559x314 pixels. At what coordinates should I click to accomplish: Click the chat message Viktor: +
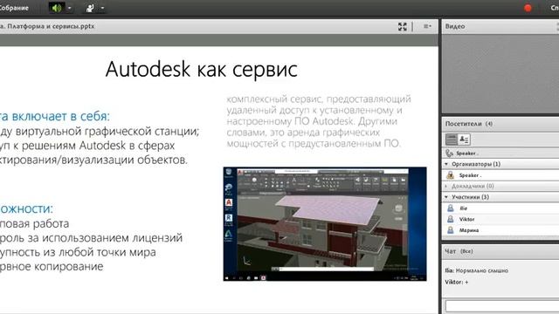tap(456, 282)
